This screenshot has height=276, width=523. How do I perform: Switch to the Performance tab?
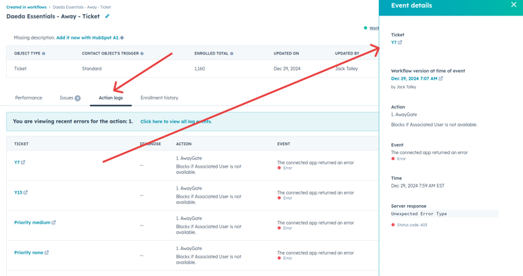(29, 98)
